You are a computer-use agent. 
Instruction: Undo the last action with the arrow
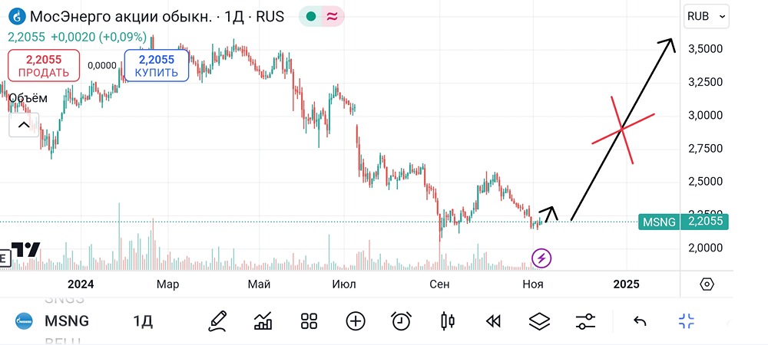click(x=640, y=321)
